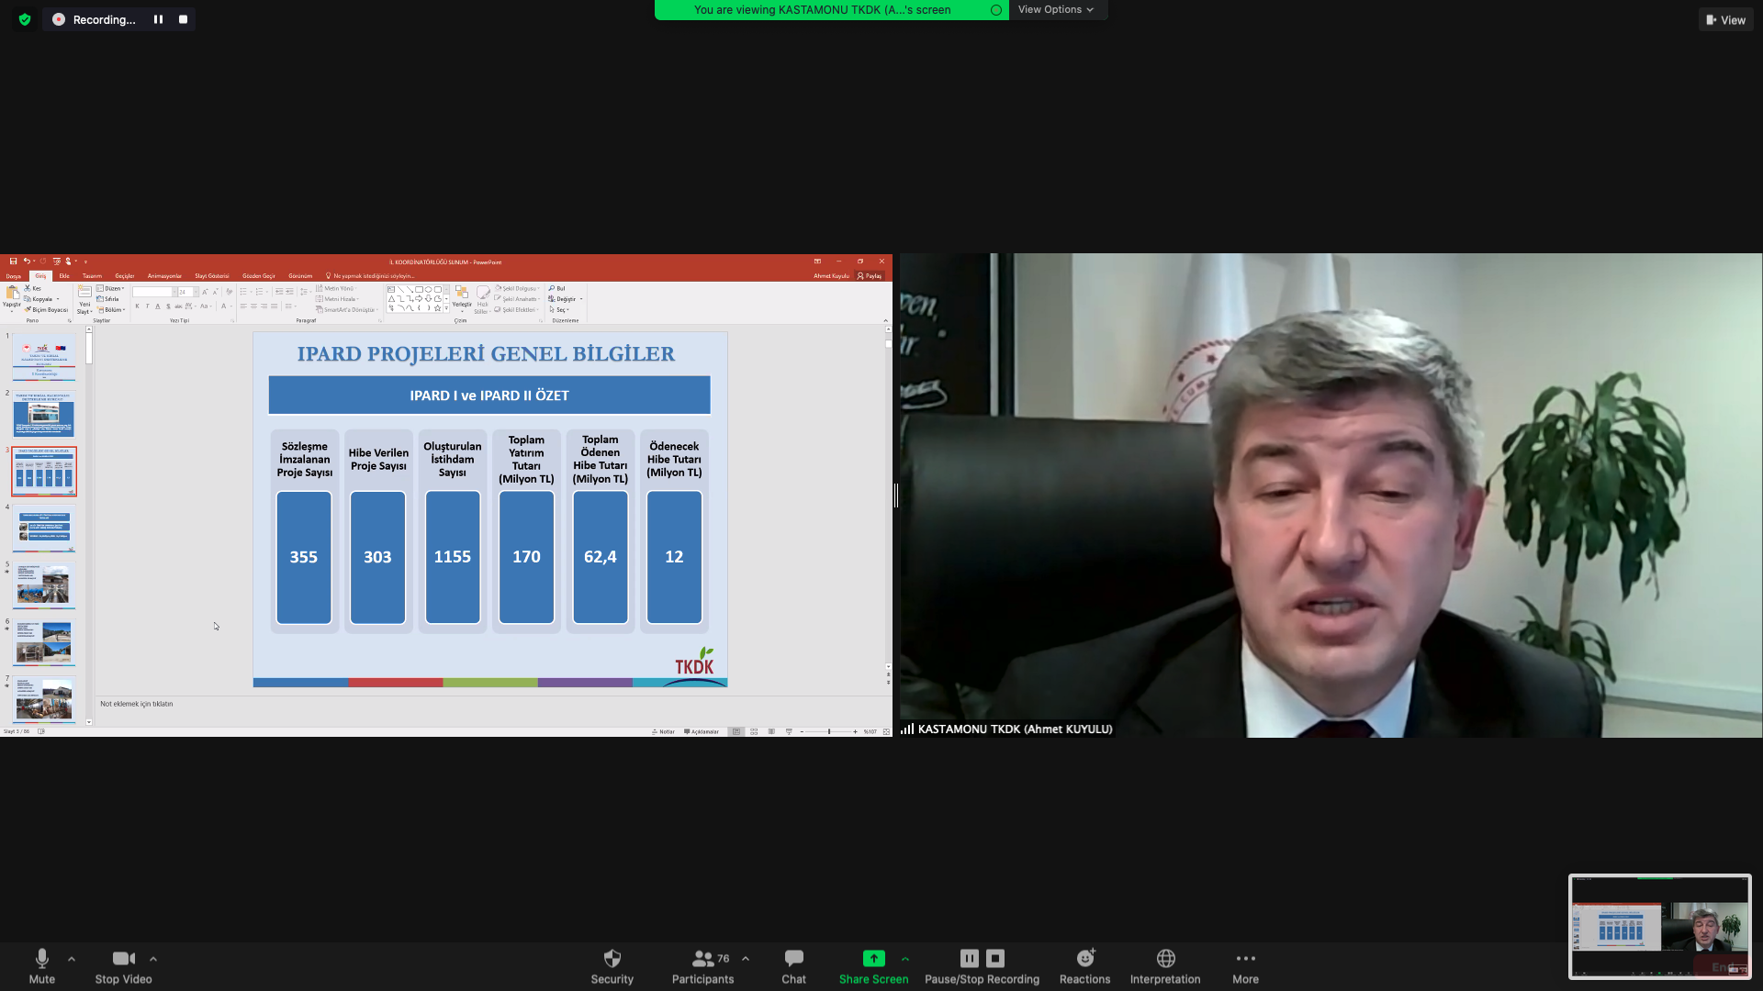Viewport: 1763px width, 991px height.
Task: Toggle text shadow formatting
Action: (168, 306)
